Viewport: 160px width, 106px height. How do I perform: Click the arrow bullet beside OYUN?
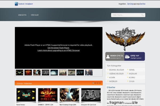coord(127,81)
